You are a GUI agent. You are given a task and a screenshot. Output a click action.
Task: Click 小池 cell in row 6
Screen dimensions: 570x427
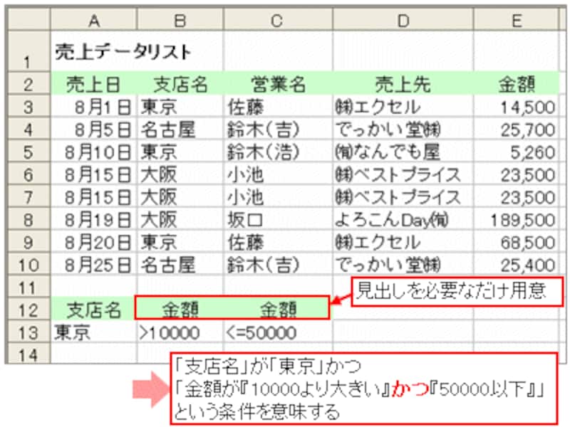(x=278, y=174)
